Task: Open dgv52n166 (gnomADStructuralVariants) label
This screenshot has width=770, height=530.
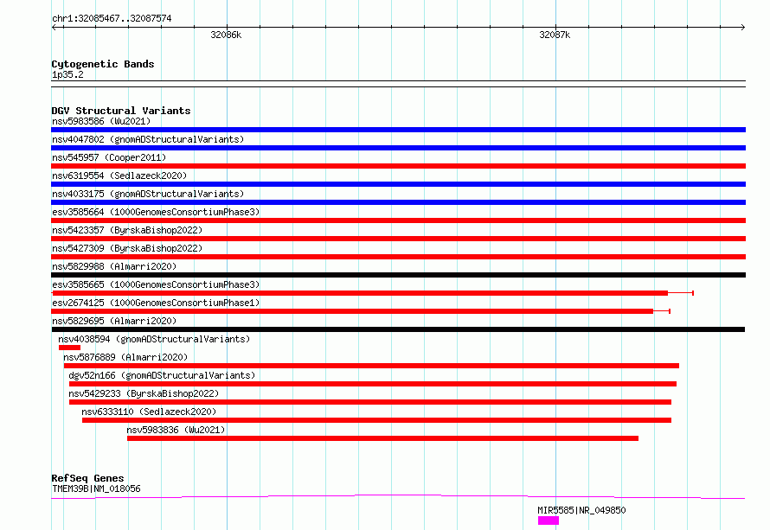Action: click(162, 375)
